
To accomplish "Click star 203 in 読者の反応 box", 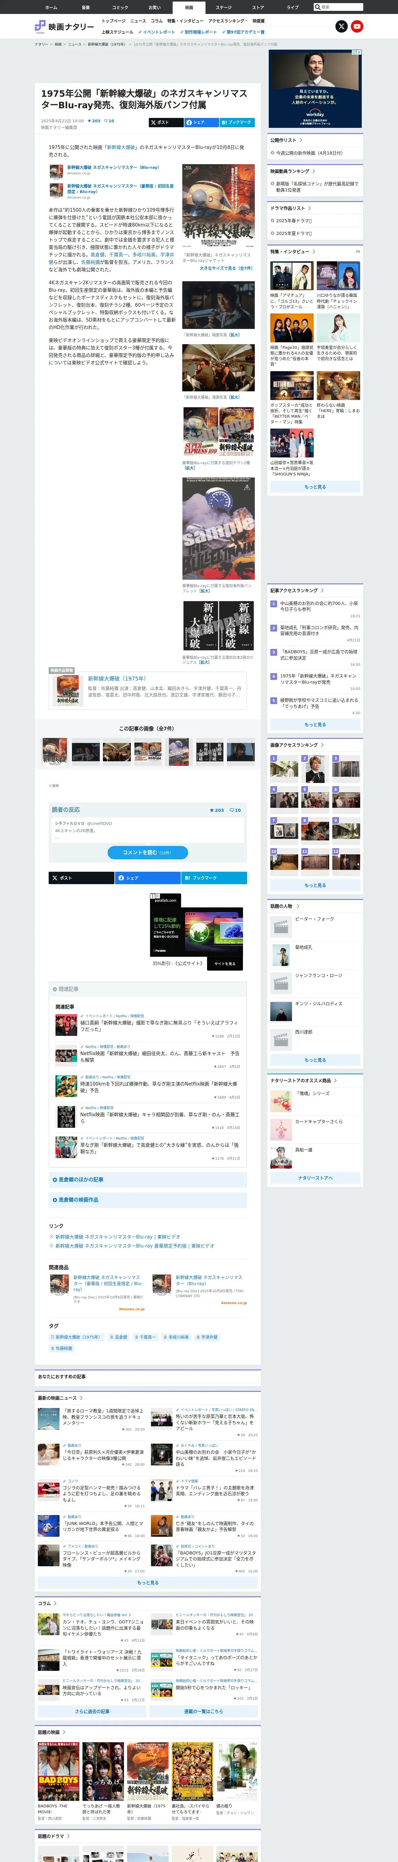I will point(217,810).
